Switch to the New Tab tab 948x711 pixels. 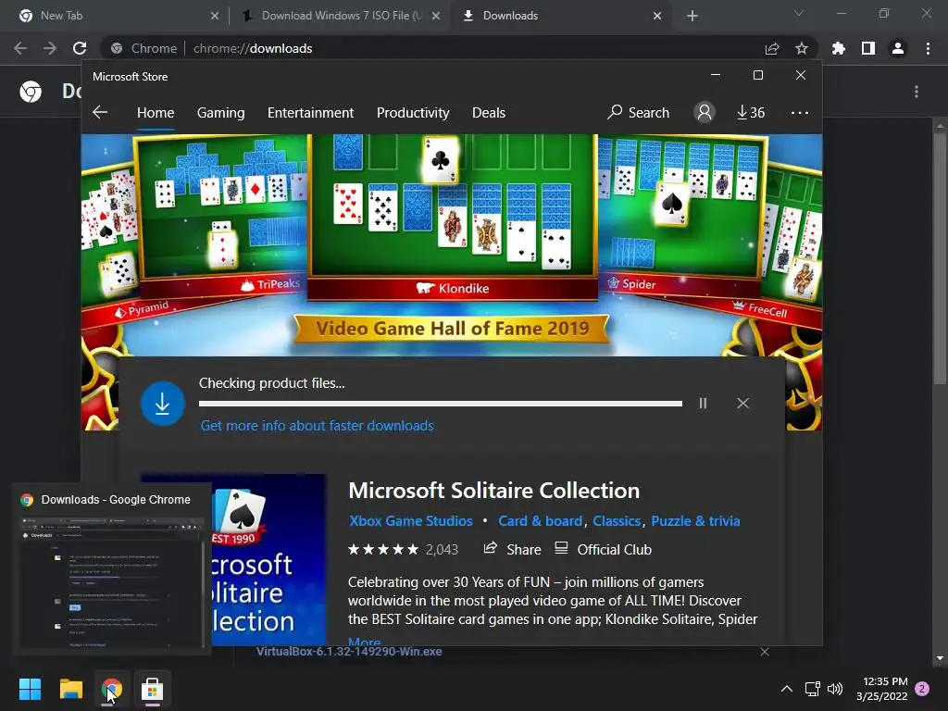click(x=117, y=16)
